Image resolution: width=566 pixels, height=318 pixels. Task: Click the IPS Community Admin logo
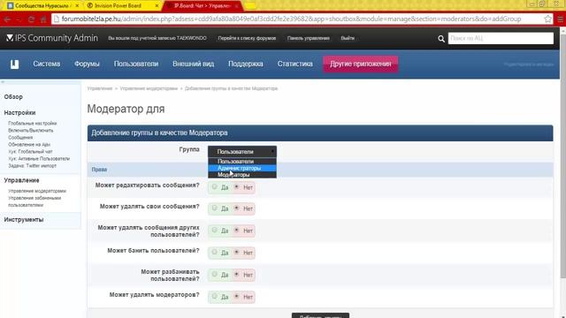point(52,38)
